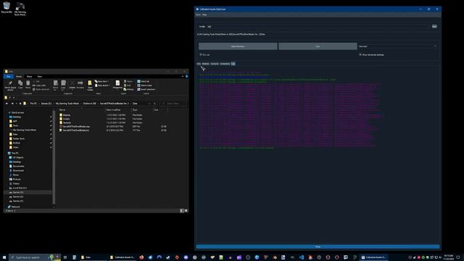Click the Forward arrow in File Explorer

click(12, 104)
